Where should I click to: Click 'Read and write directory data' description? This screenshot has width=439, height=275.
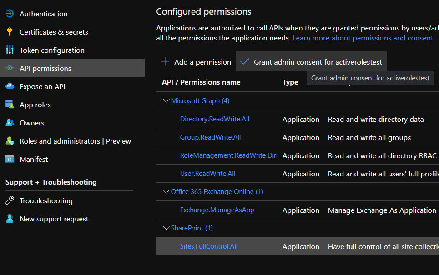tap(376, 120)
